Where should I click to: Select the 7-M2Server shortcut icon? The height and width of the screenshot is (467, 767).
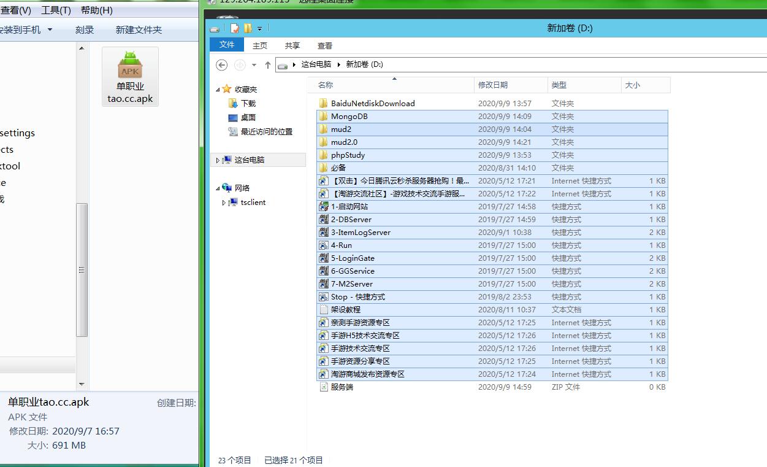(x=324, y=284)
